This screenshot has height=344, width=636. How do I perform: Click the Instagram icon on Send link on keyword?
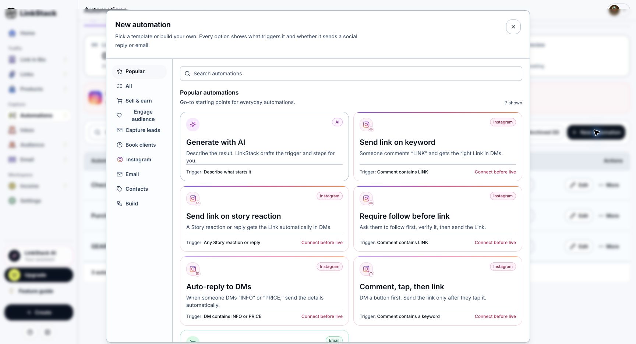pos(366,125)
